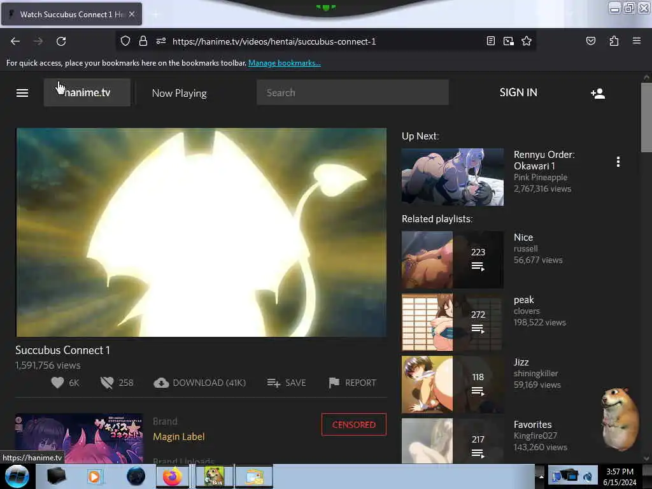The height and width of the screenshot is (489, 652).
Task: Click the add account person icon
Action: coord(597,93)
